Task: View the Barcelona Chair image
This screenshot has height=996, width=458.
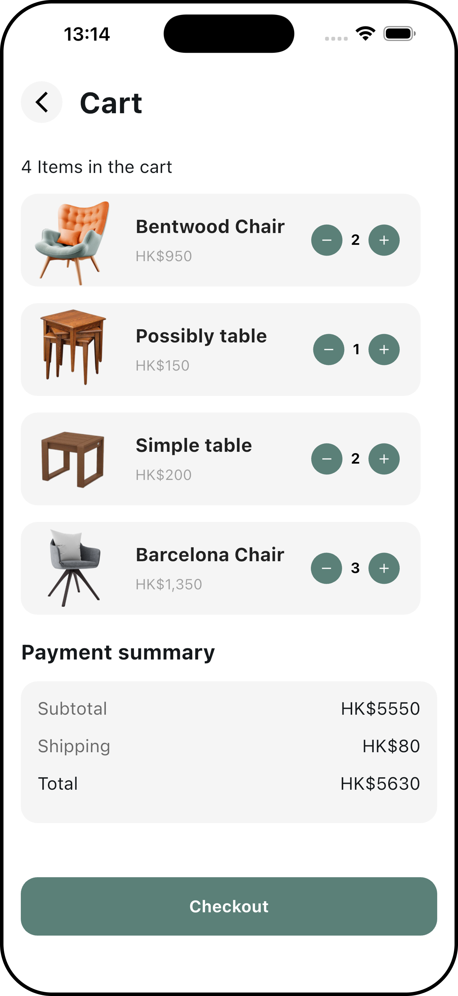Action: coord(73,567)
